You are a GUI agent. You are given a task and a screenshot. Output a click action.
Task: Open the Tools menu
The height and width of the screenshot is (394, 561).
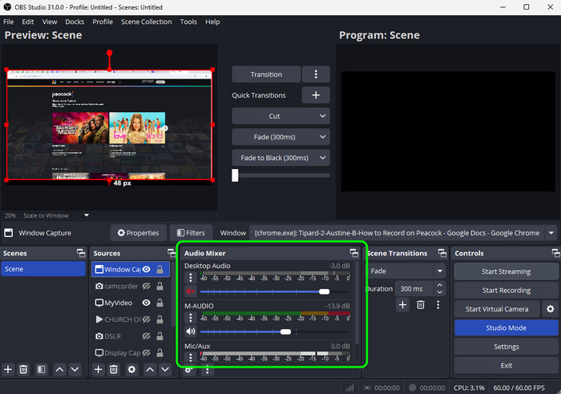(x=188, y=22)
